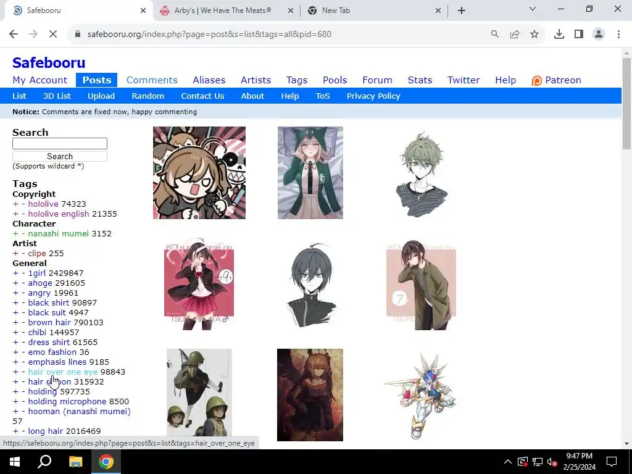This screenshot has width=632, height=474.
Task: Open the tab search chevron
Action: 533,9
